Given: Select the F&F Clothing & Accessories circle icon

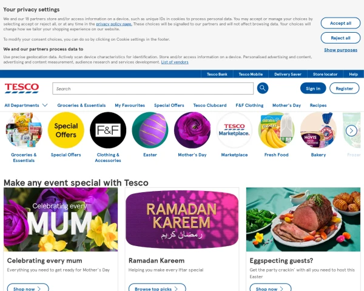Looking at the screenshot, I should (108, 130).
